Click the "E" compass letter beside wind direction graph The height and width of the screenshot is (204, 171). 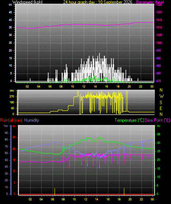tap(161, 108)
